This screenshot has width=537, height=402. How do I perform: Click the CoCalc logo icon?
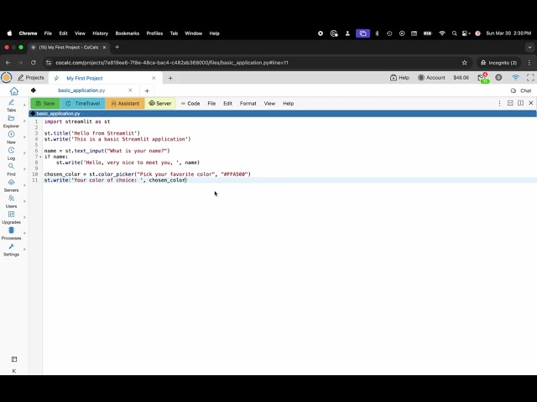click(6, 78)
